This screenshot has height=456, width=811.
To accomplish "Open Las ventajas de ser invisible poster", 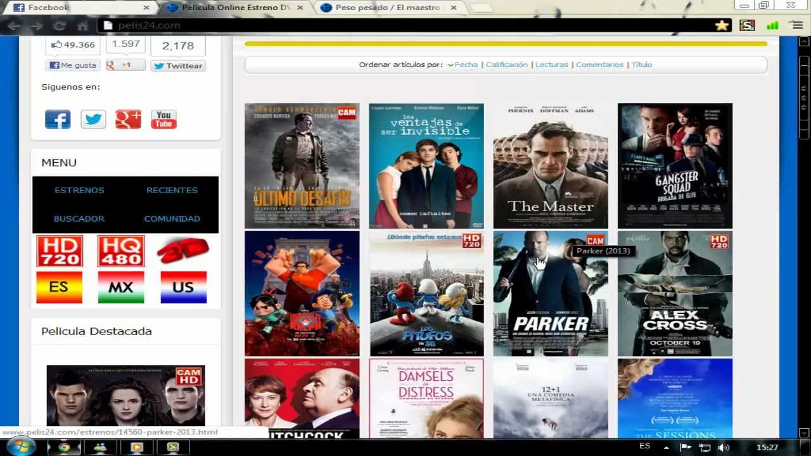I will tap(426, 166).
